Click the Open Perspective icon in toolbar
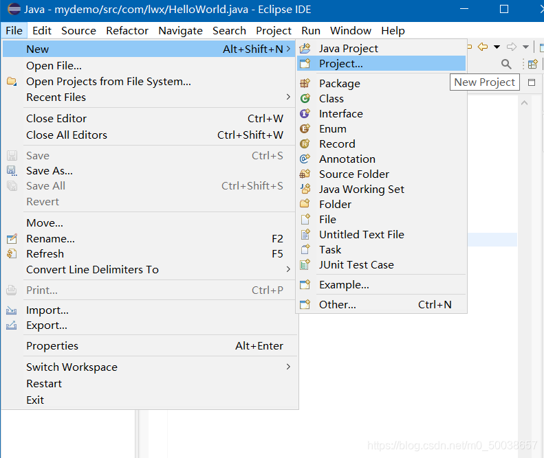This screenshot has width=544, height=458. [532, 64]
